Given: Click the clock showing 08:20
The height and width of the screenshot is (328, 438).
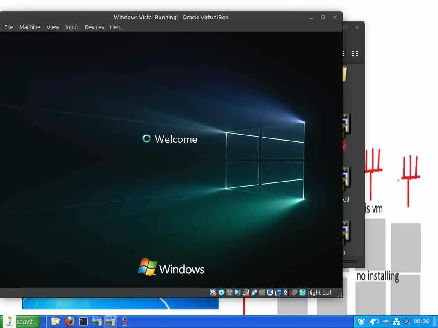Looking at the screenshot, I should (x=421, y=322).
